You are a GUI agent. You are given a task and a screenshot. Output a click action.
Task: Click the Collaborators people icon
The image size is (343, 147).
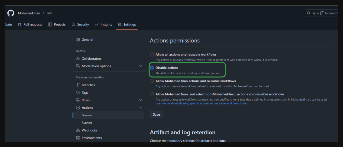coord(78,58)
